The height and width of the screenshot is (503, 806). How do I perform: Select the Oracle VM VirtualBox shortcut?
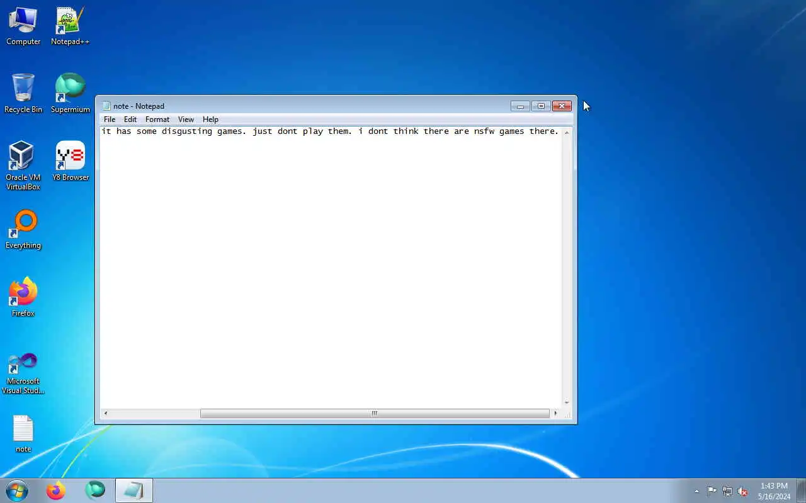(23, 166)
